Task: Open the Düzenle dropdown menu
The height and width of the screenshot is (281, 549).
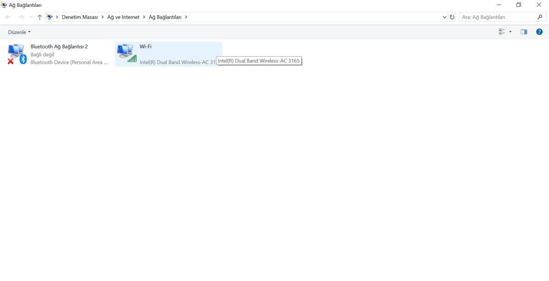Action: (19, 32)
